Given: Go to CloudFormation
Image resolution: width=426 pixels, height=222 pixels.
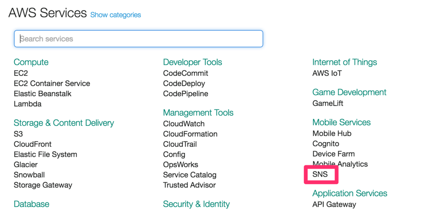Looking at the screenshot, I should coord(190,134).
